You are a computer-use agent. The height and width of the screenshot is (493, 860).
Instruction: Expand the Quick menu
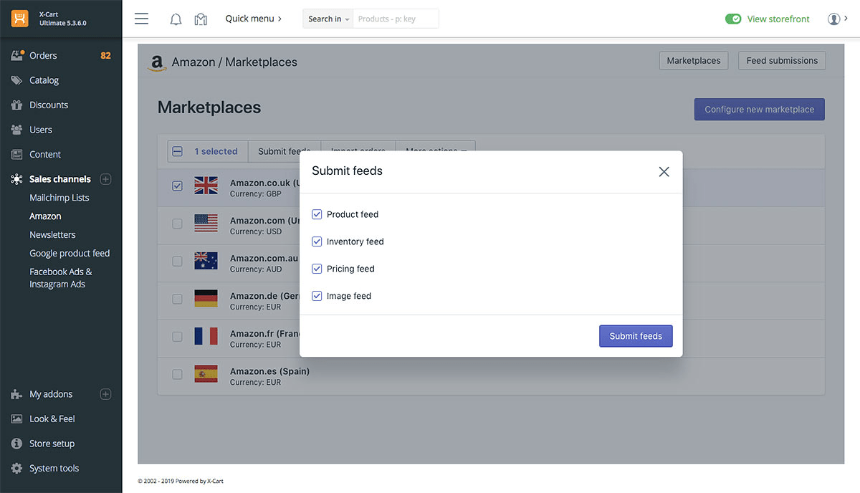[x=253, y=19]
